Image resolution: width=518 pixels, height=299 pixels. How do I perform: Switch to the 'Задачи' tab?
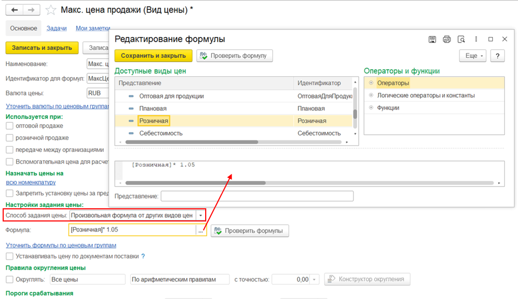pyautogui.click(x=56, y=28)
